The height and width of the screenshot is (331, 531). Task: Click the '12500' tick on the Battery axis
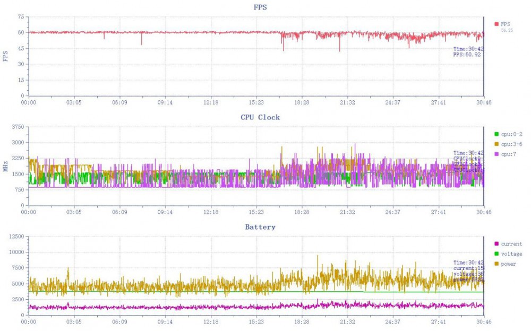pos(16,237)
